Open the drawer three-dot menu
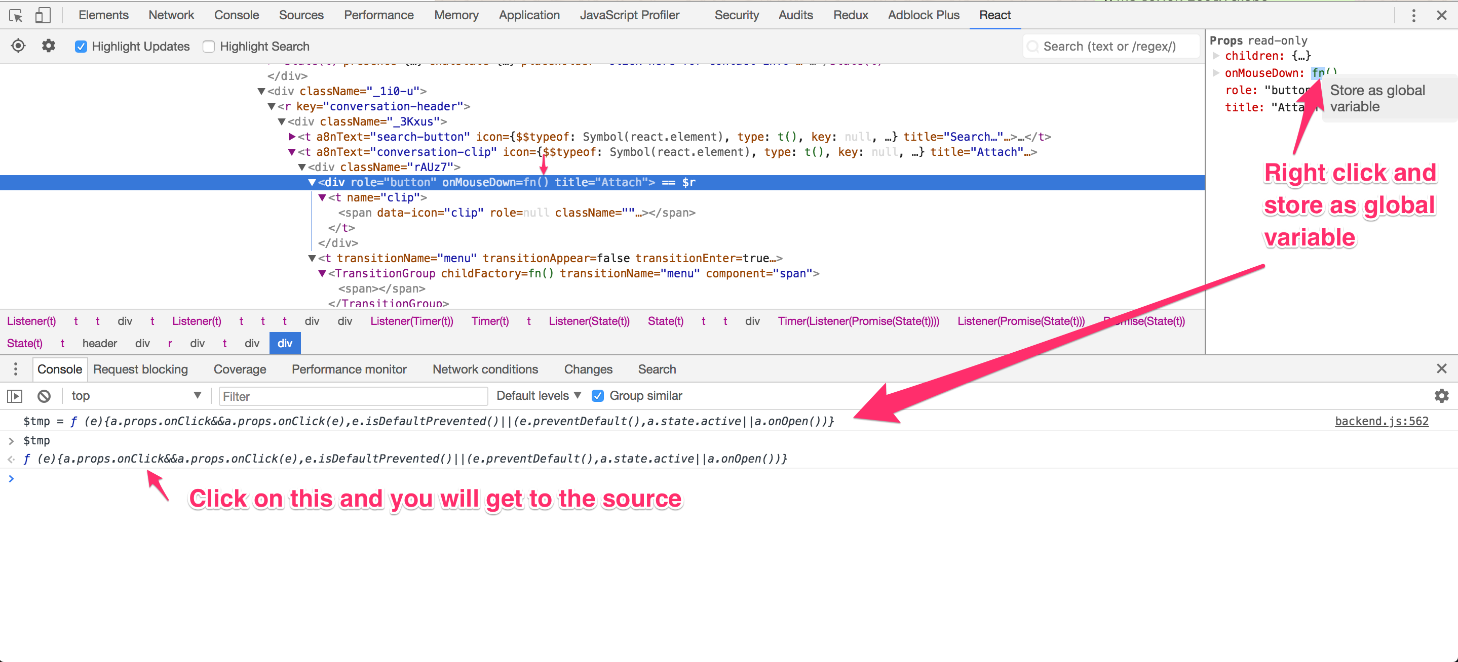 click(x=15, y=369)
